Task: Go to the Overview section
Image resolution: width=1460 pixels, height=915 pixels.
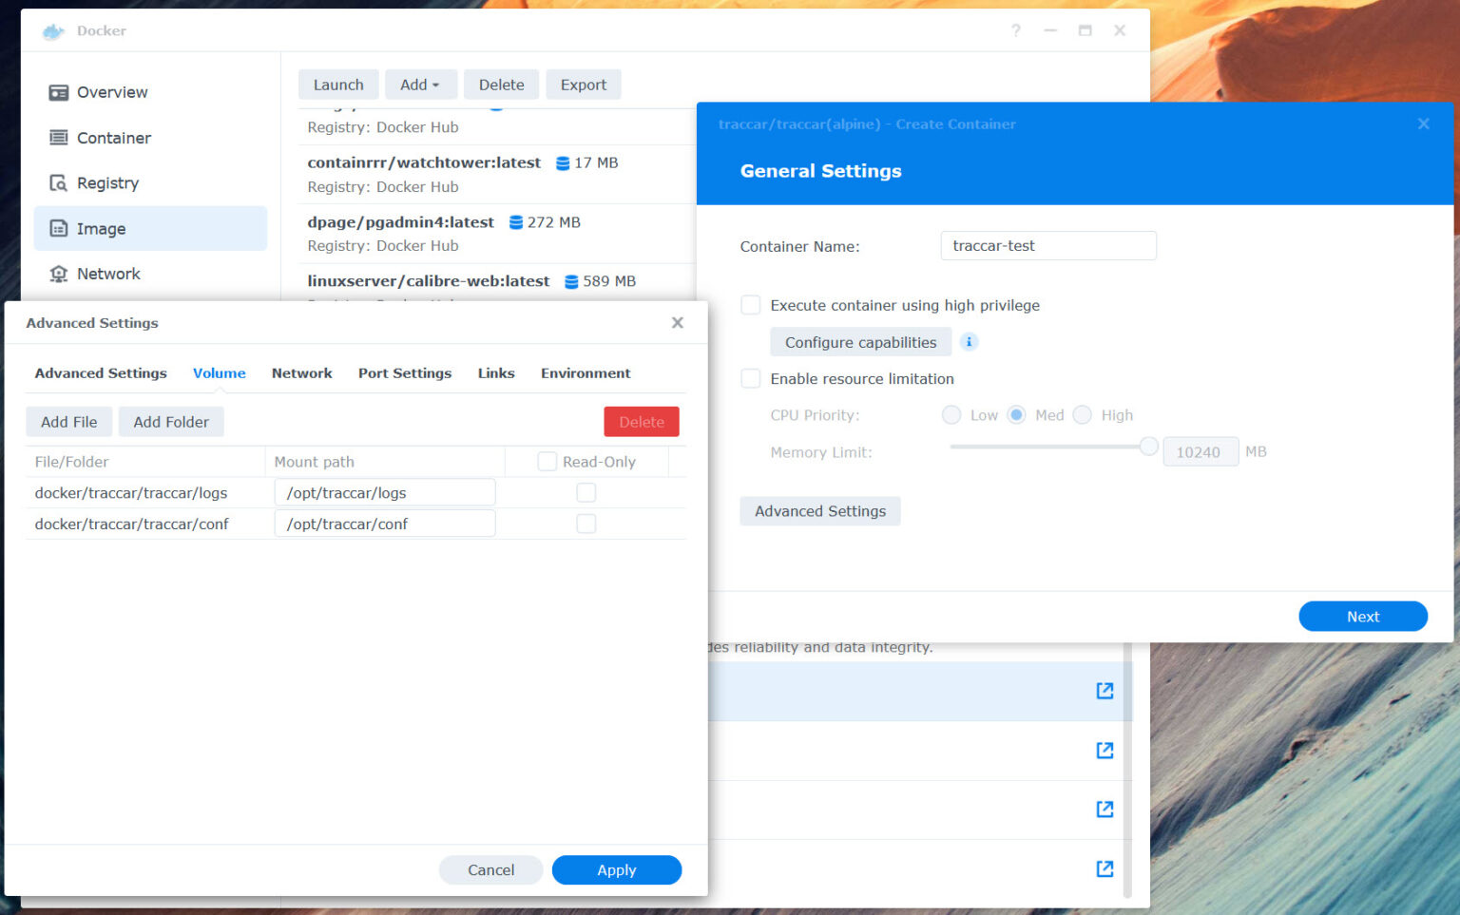Action: click(111, 92)
